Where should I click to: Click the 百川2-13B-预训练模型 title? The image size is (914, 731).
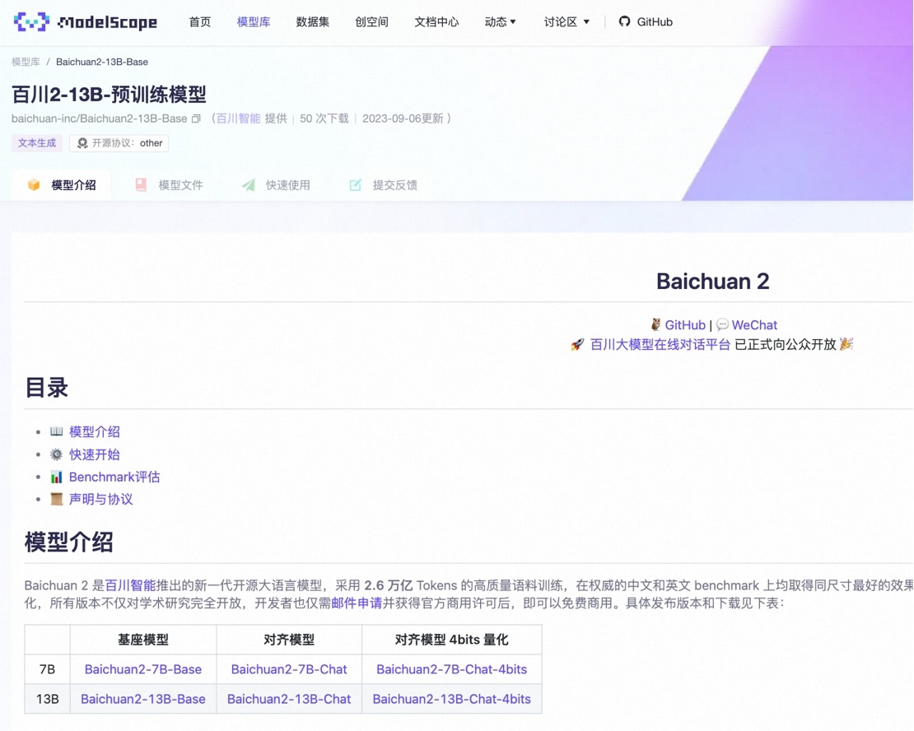(109, 94)
